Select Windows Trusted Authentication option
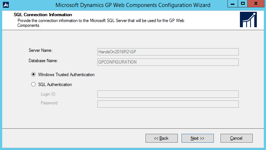The height and width of the screenshot is (150, 266). [x=34, y=75]
